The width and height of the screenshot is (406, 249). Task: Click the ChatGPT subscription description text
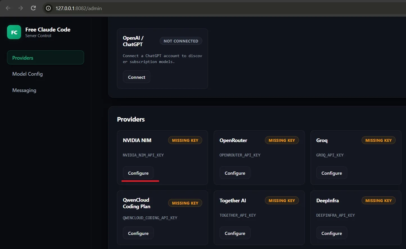163,59
